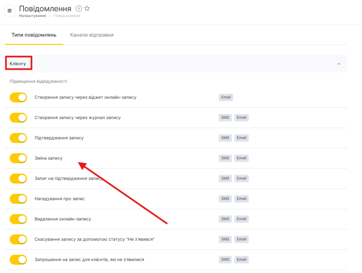Click Email badge for Зміна запису

(x=242, y=158)
